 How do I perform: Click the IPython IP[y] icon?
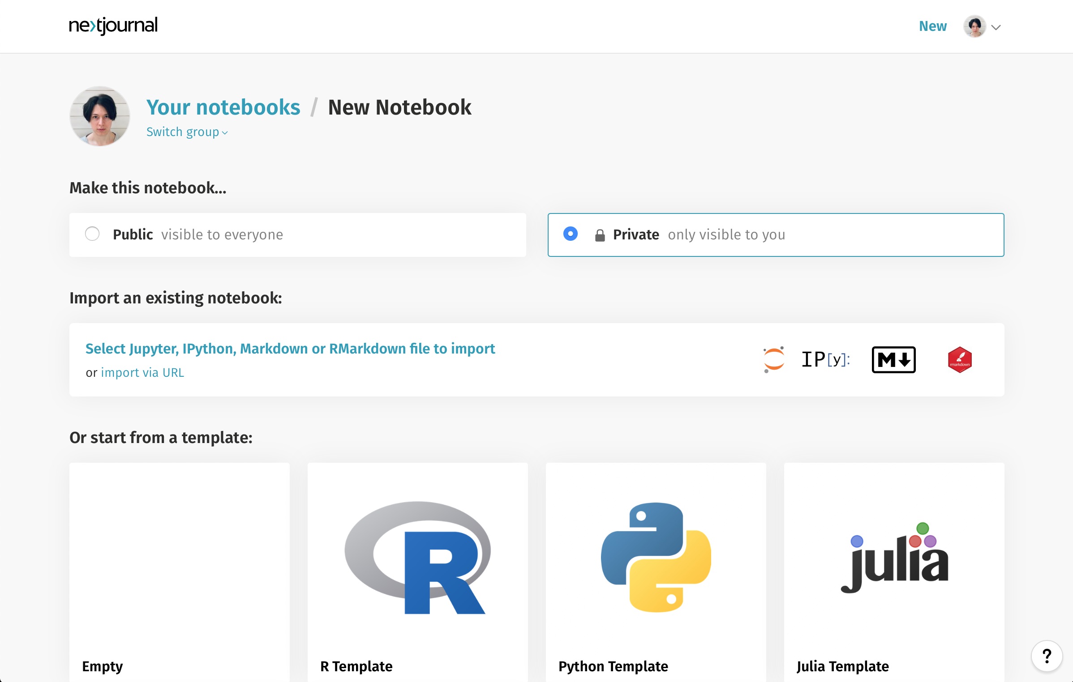[x=826, y=359]
